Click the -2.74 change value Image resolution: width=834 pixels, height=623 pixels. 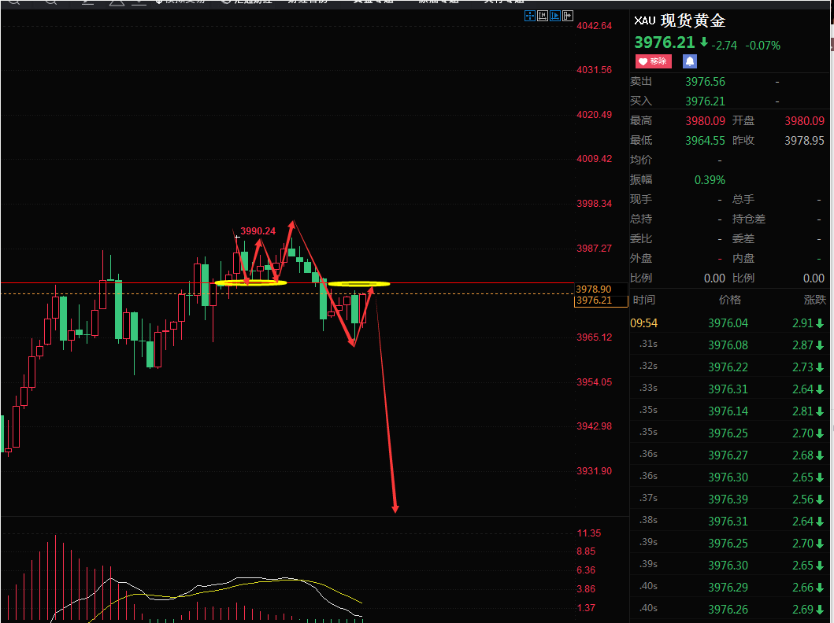click(725, 46)
